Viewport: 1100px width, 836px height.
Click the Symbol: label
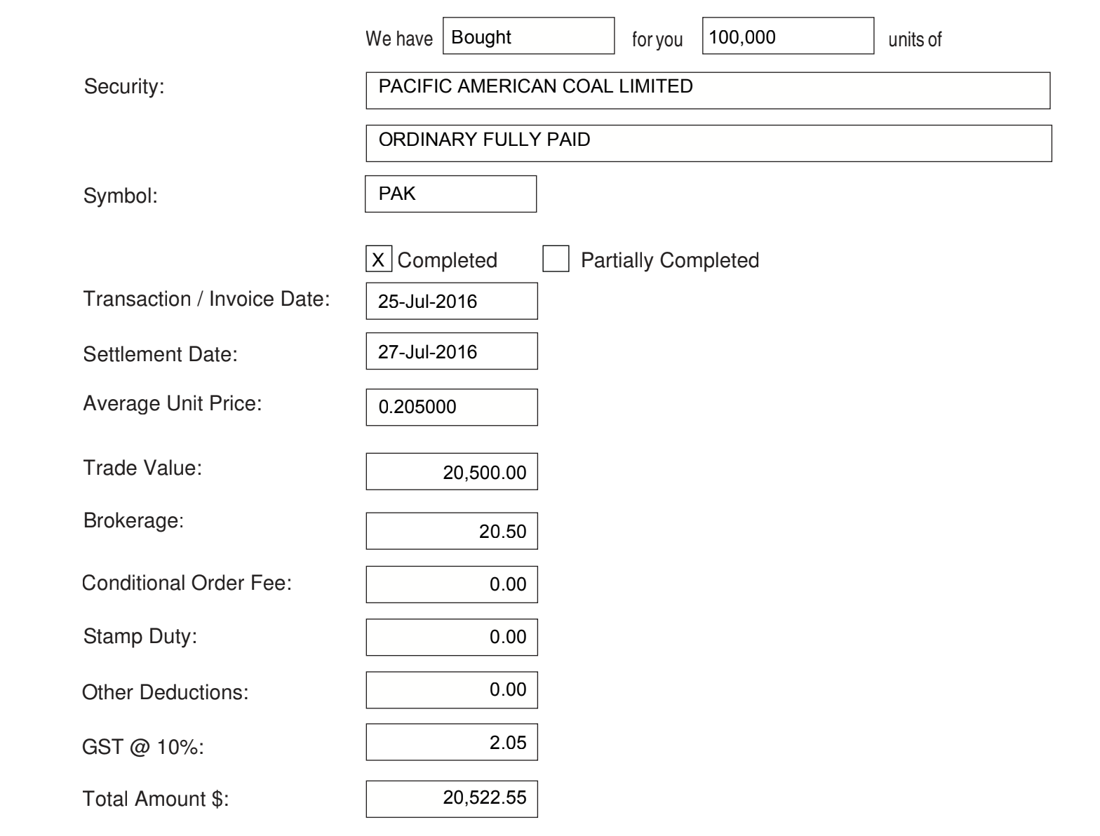point(120,196)
